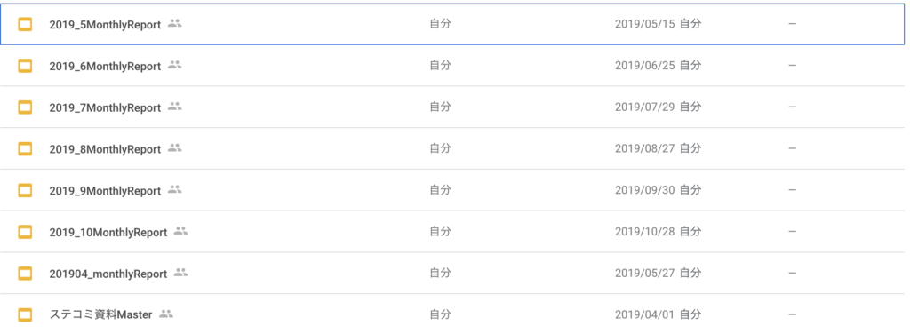Select the 201904_monthlyReport folder name
The height and width of the screenshot is (334, 910).
pos(108,274)
